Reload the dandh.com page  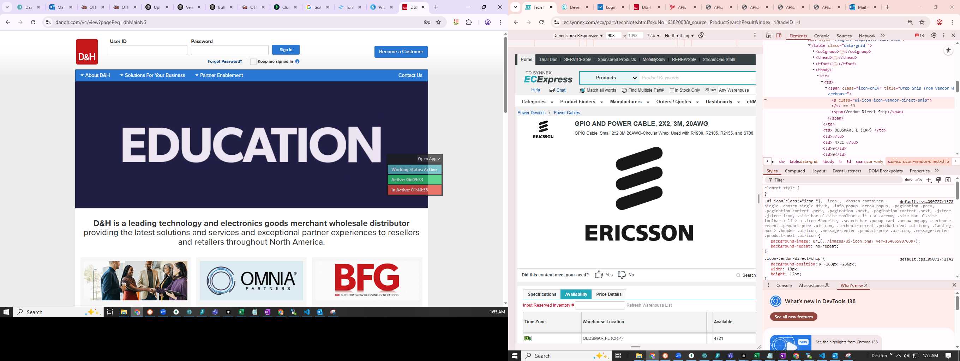[x=33, y=22]
